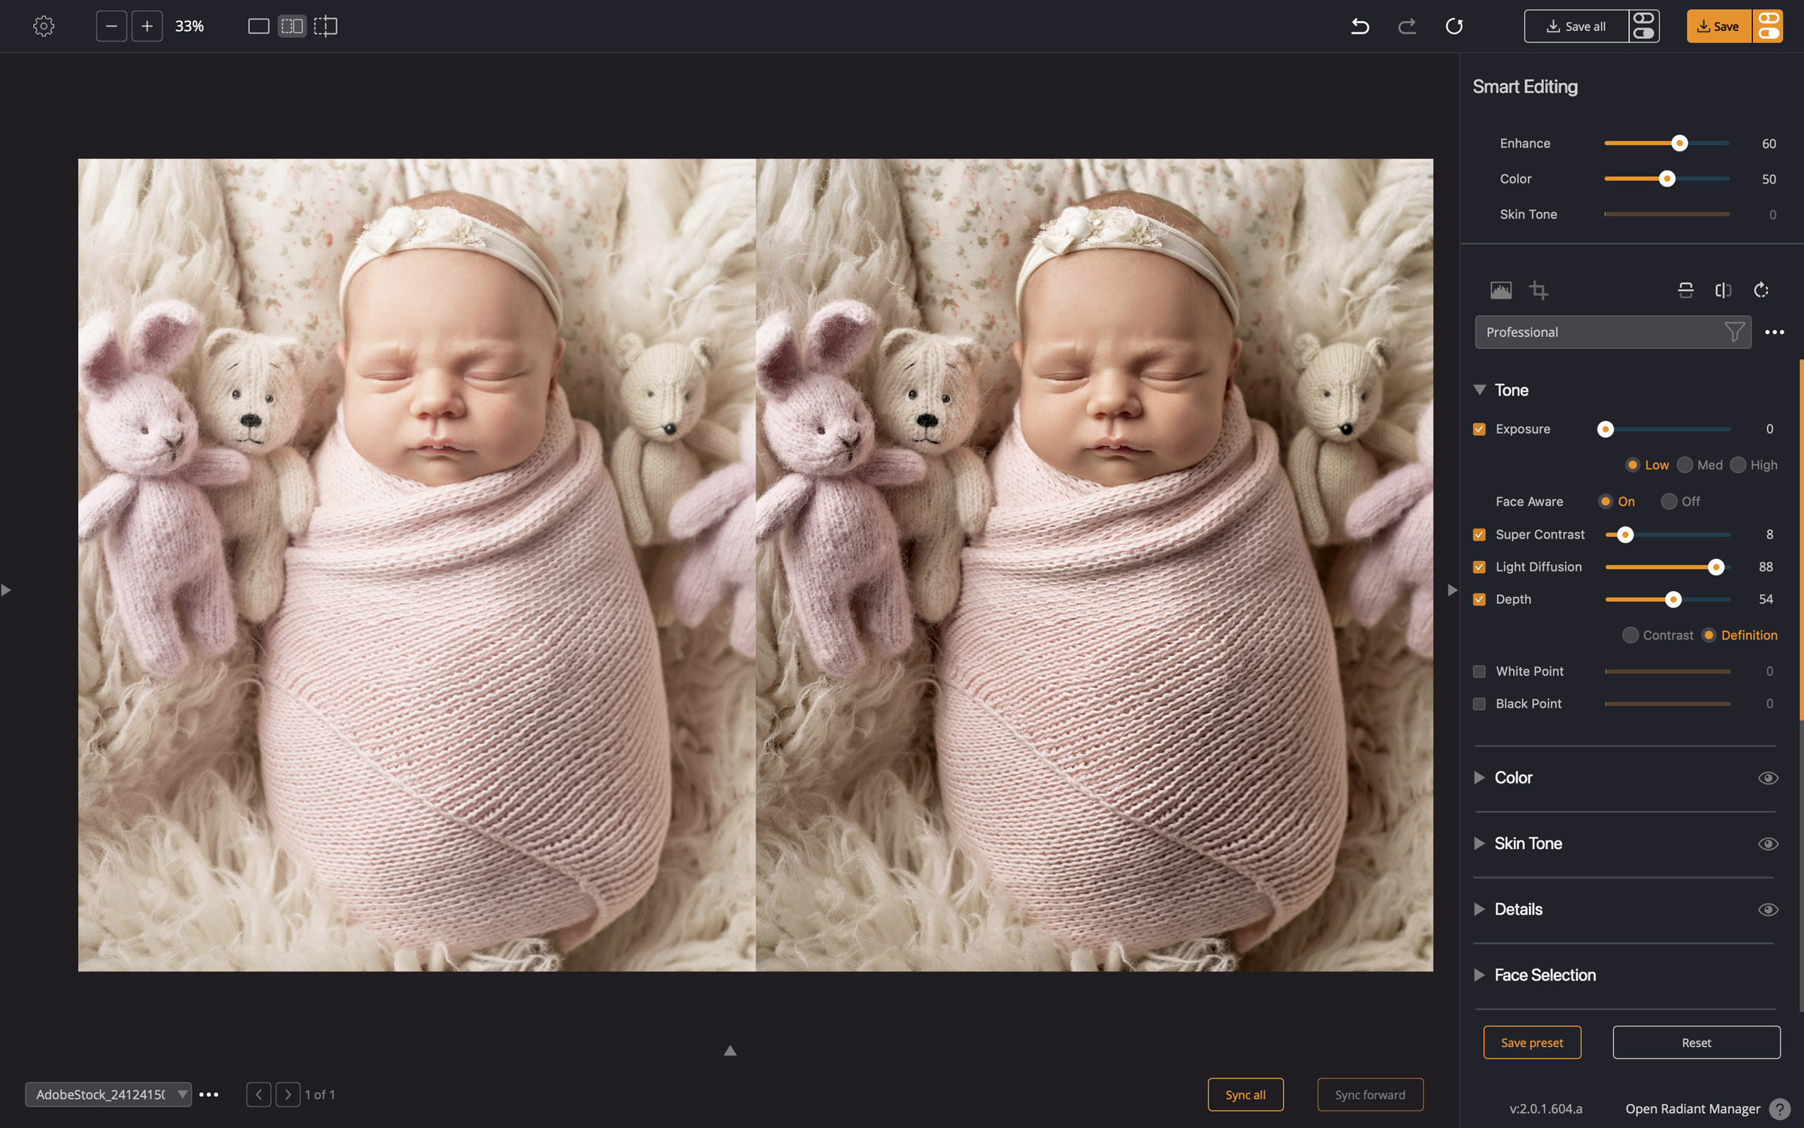
Task: Open the histogram icon
Action: [x=1500, y=290]
